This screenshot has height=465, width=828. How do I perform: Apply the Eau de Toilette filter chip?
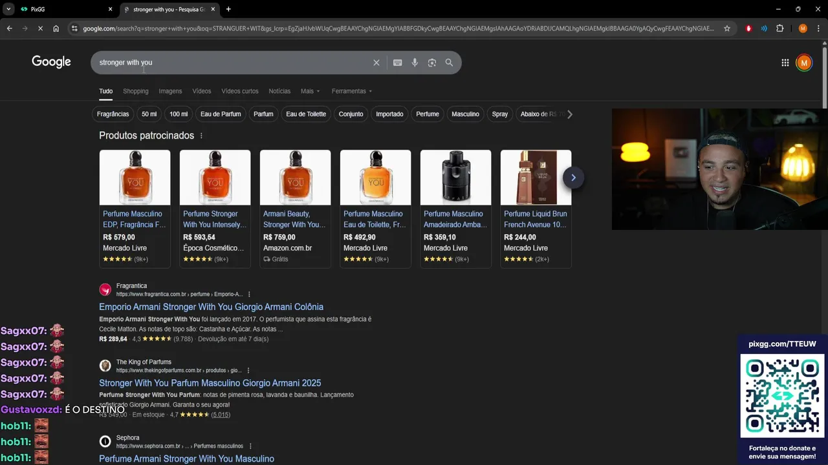[x=306, y=114]
